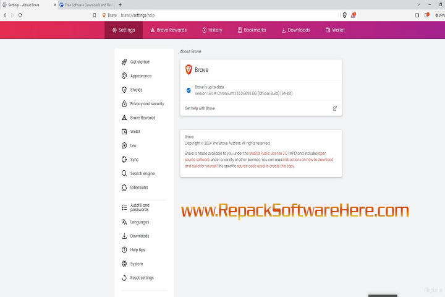This screenshot has height=297, width=445.
Task: Click the Autofill and passwords list icon
Action: (124, 207)
